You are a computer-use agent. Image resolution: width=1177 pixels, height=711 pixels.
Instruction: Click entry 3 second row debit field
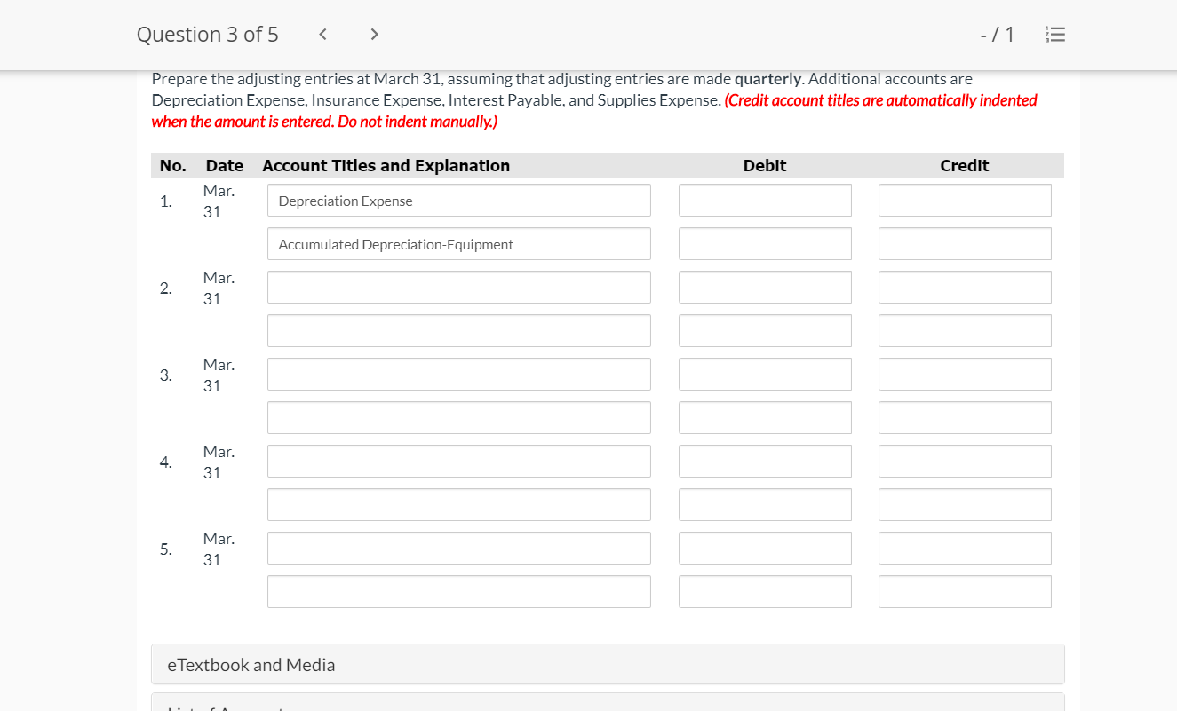click(765, 418)
